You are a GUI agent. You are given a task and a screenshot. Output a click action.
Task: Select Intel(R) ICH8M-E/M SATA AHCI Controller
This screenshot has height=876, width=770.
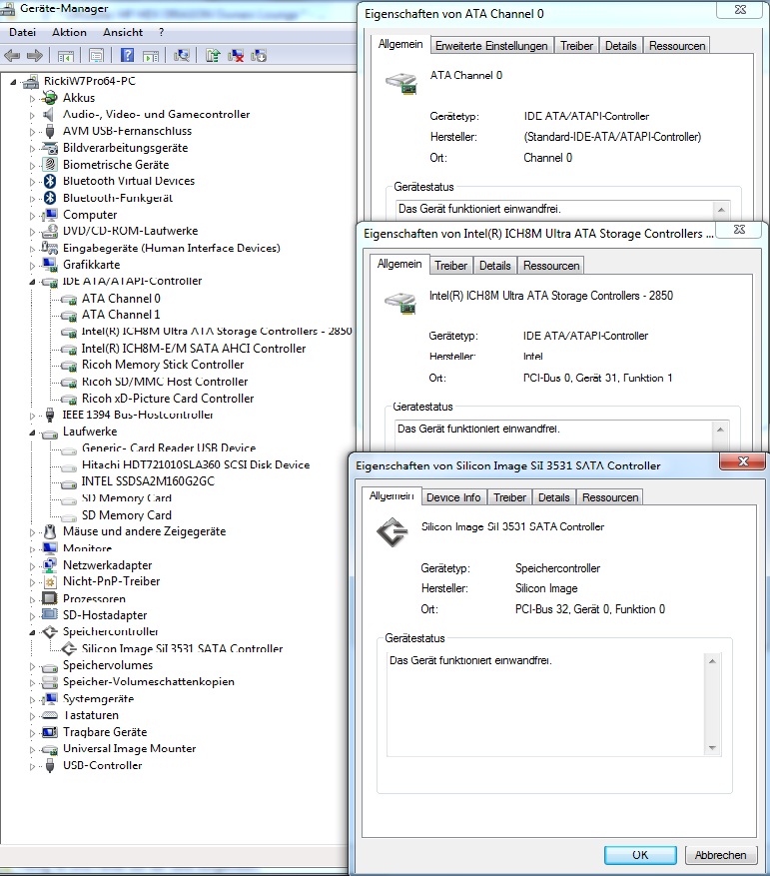point(194,349)
